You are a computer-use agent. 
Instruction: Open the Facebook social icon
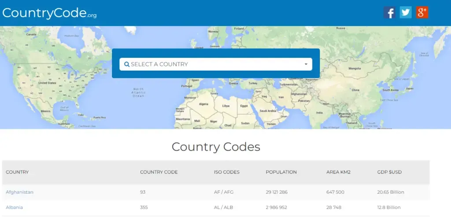pyautogui.click(x=389, y=12)
